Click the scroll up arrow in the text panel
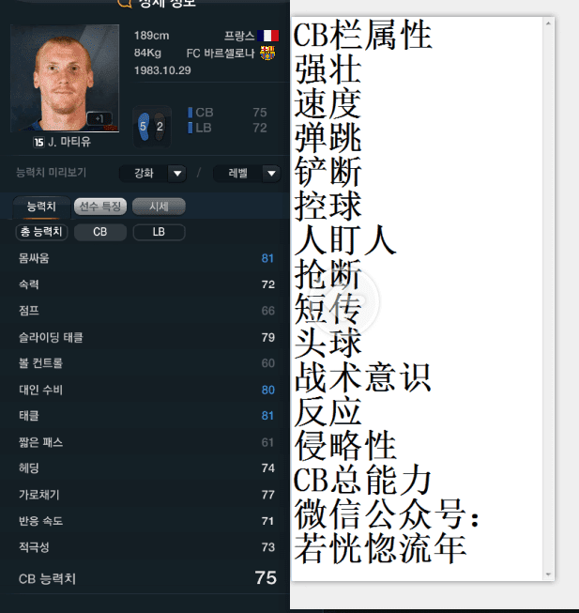The width and height of the screenshot is (579, 613). click(x=548, y=23)
